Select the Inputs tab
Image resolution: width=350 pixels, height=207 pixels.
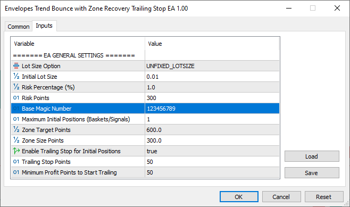point(44,26)
